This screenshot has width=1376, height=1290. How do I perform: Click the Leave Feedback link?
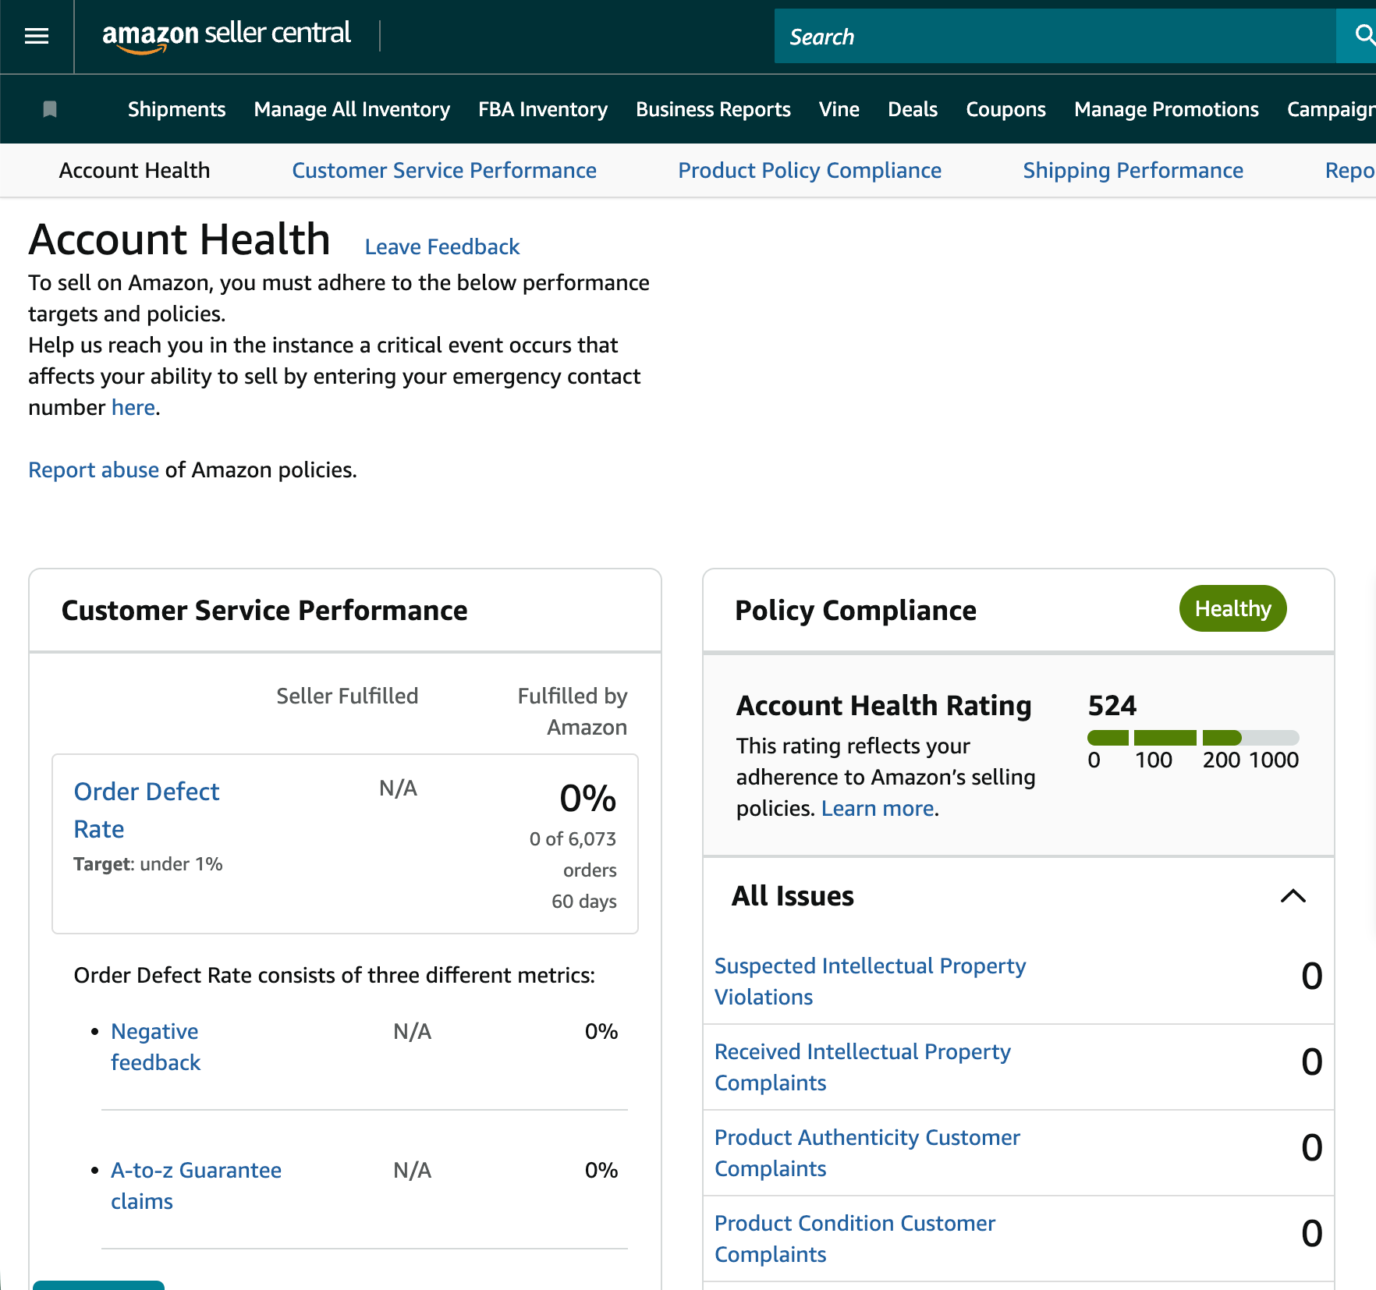pyautogui.click(x=442, y=246)
